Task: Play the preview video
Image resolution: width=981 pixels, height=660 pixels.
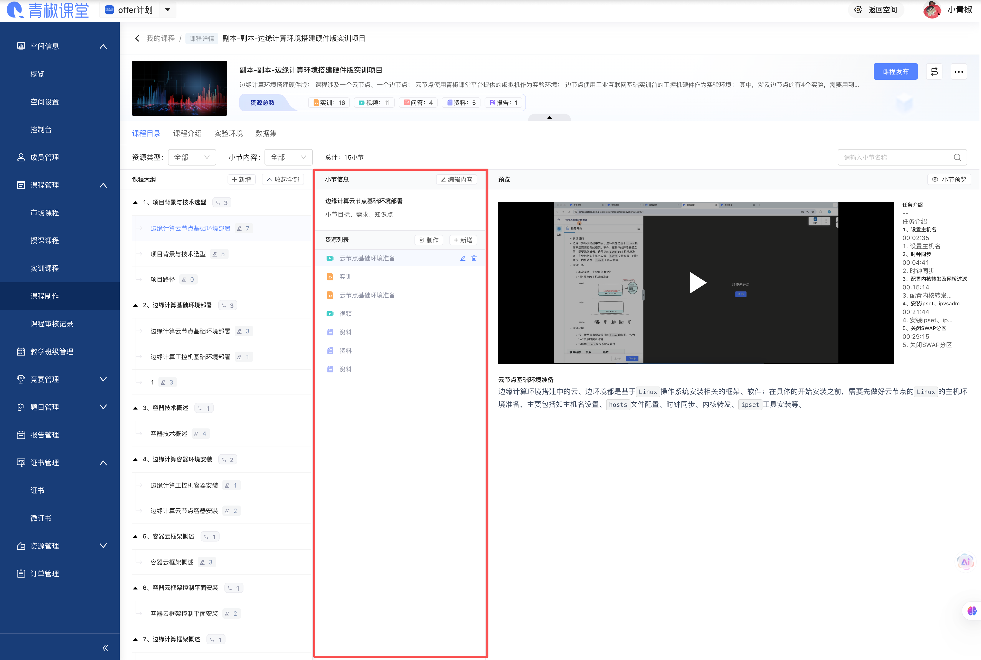Action: click(x=697, y=282)
